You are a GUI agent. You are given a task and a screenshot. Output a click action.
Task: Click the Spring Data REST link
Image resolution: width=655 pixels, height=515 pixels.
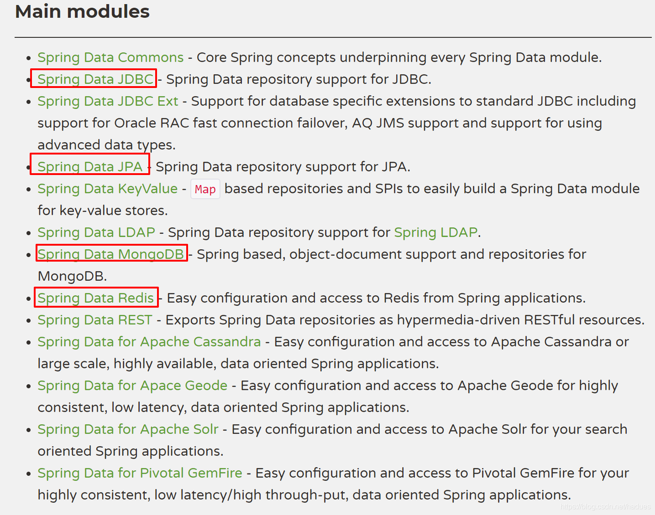94,319
